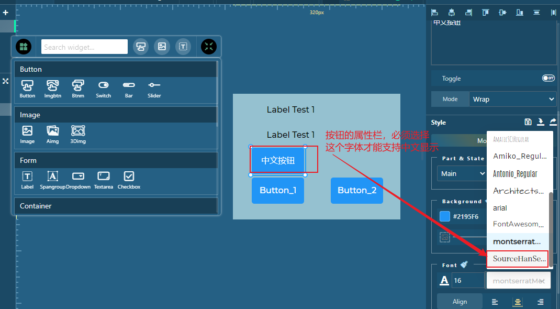Open the Mode dropdown showing Wrap
The image size is (560, 309).
[x=512, y=99]
